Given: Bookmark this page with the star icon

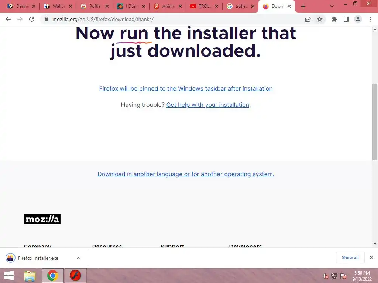Looking at the screenshot, I should 320,19.
